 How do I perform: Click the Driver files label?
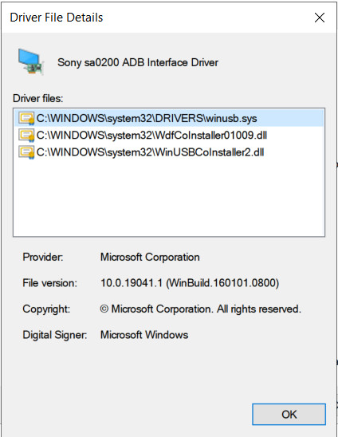[x=38, y=98]
